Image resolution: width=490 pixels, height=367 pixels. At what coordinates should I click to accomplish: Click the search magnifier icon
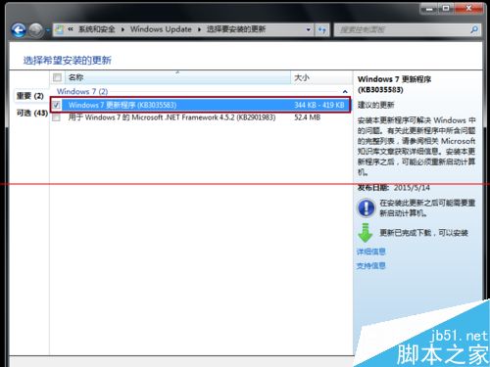[474, 29]
